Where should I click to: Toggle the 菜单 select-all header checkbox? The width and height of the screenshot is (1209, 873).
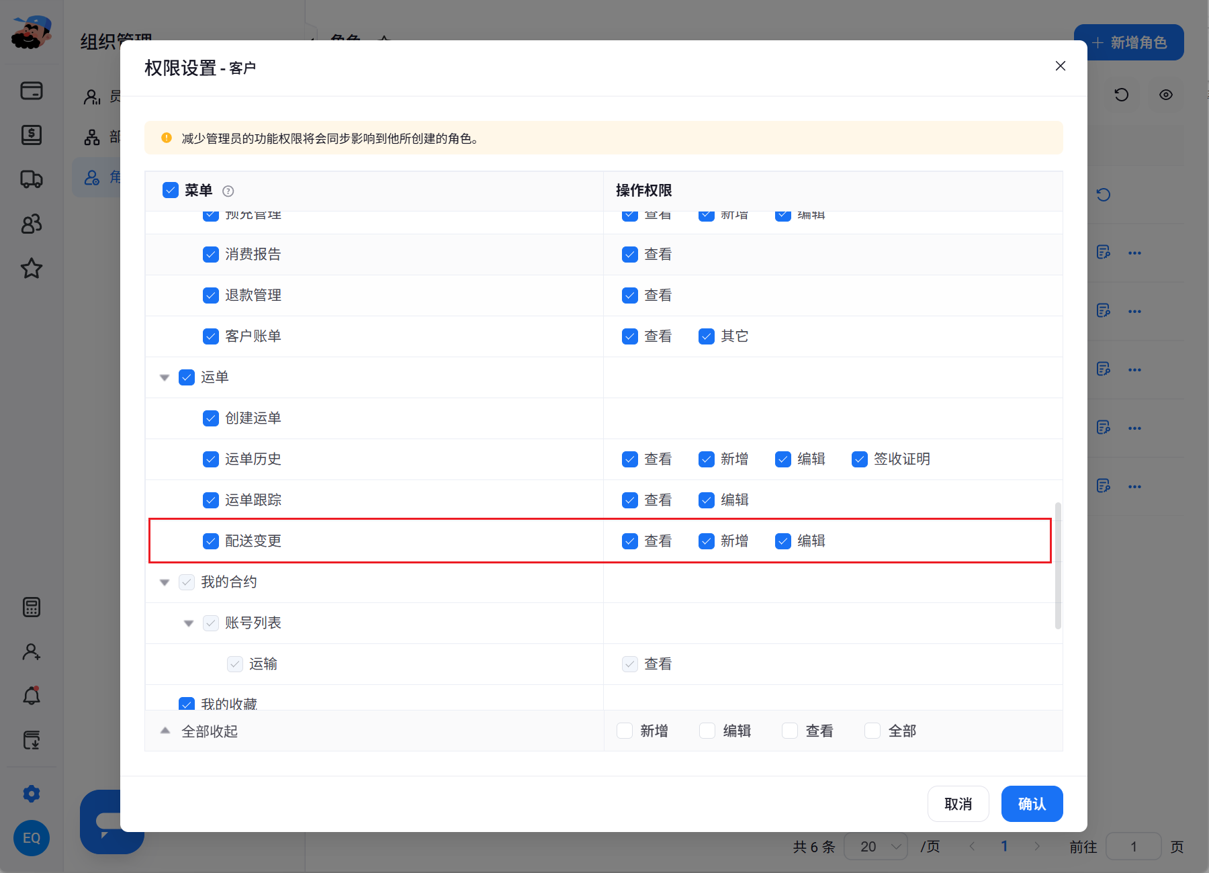tap(171, 190)
